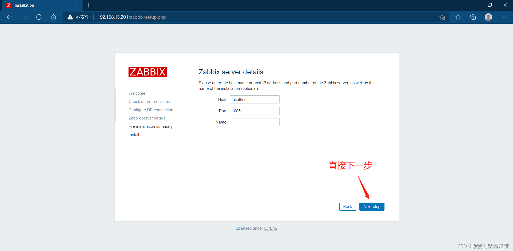Viewport: 513px width, 251px height.
Task: Open the browser home page
Action: click(x=53, y=17)
